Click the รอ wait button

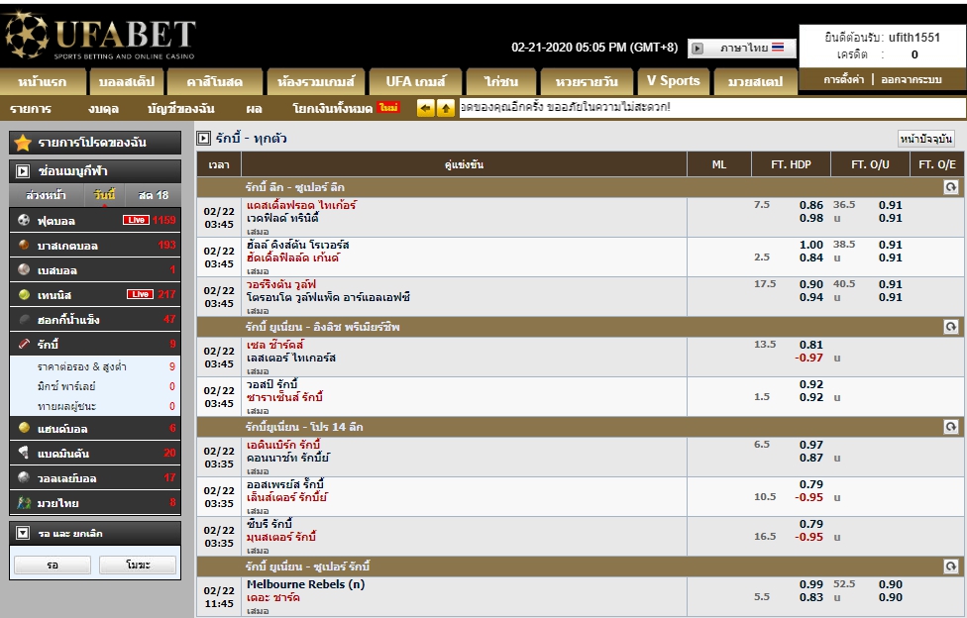[x=53, y=565]
